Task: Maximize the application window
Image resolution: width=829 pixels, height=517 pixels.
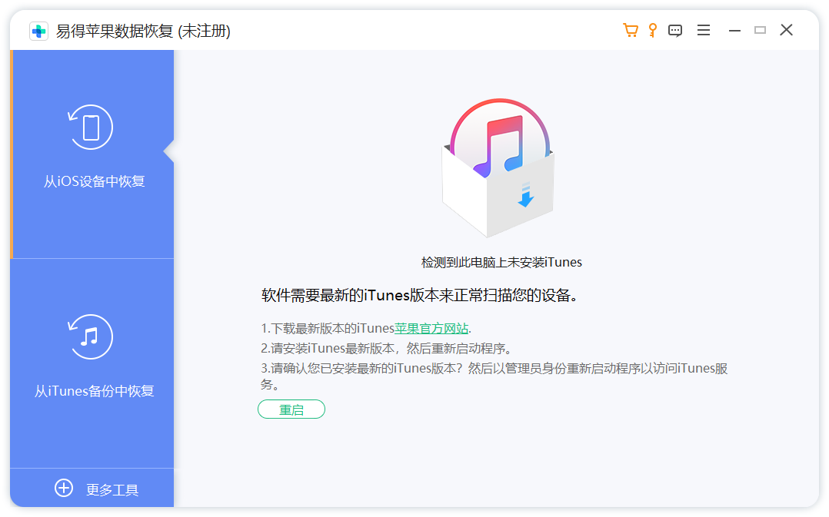Action: click(761, 29)
